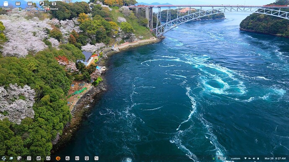Launch the shield-icon browser from the taskbar
The height and width of the screenshot is (162, 289).
coord(87,158)
